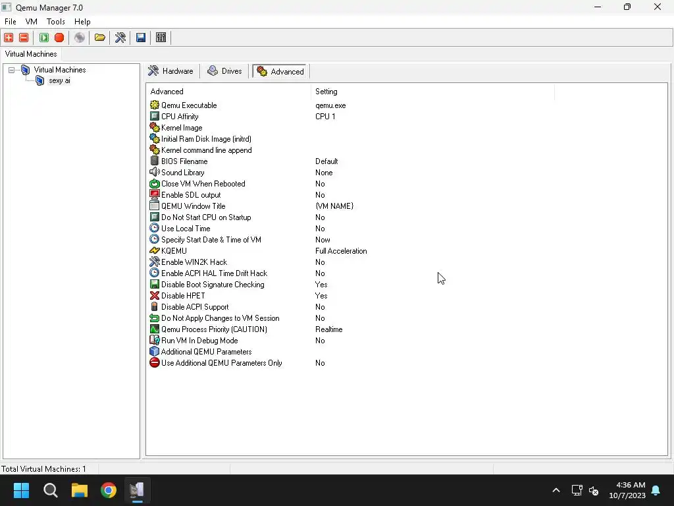Click the Kernel command line append icon
The width and height of the screenshot is (674, 506).
[154, 150]
